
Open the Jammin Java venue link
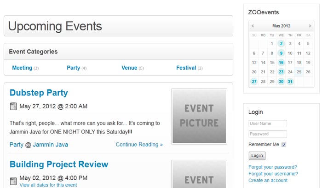(50, 145)
